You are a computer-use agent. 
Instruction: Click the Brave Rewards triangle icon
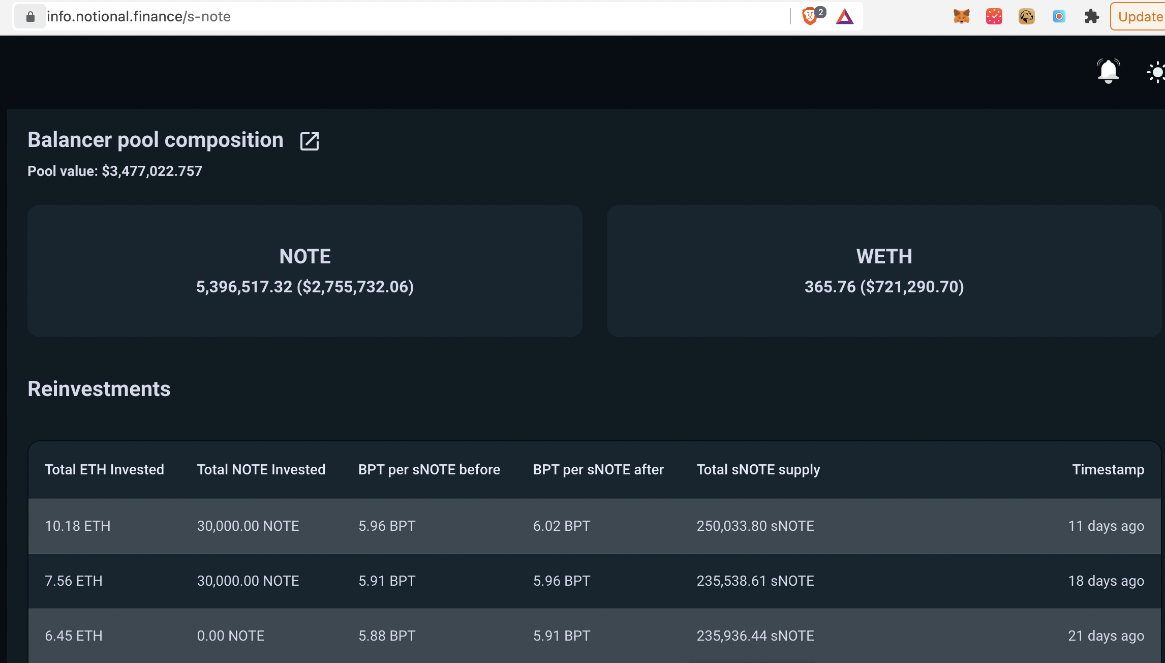coord(844,17)
